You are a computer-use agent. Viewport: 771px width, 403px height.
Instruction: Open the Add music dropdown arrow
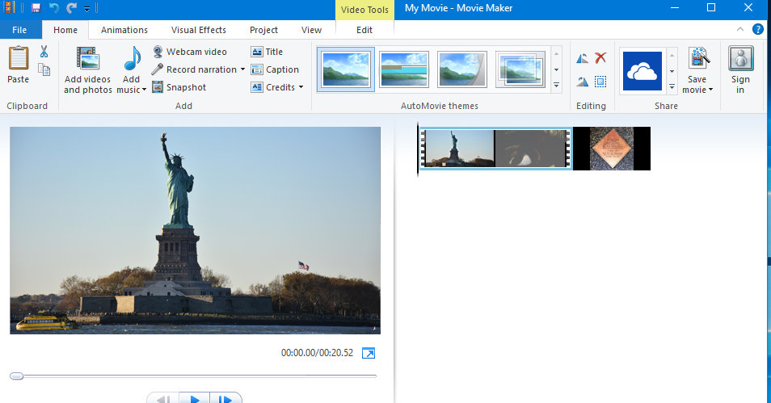click(x=144, y=90)
